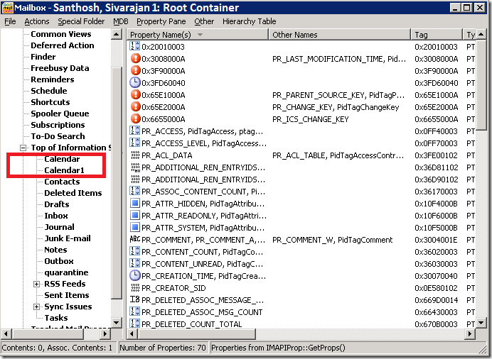Image resolution: width=492 pixels, height=359 pixels.
Task: Click the Property Name(s) column header
Action: pos(198,35)
